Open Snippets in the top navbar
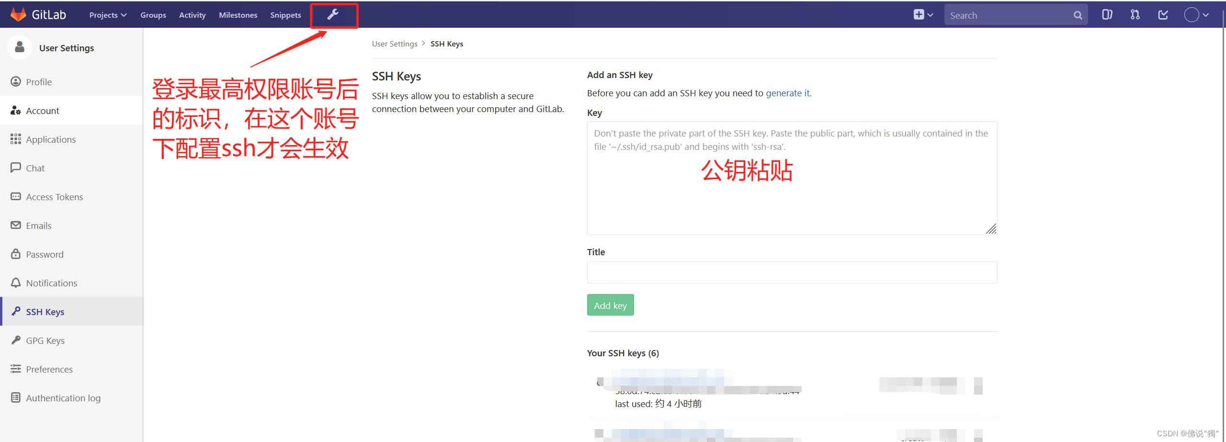Screen dimensions: 1226x442 [285, 15]
